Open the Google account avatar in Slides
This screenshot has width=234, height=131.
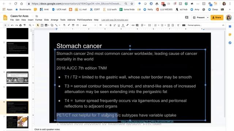click(229, 17)
